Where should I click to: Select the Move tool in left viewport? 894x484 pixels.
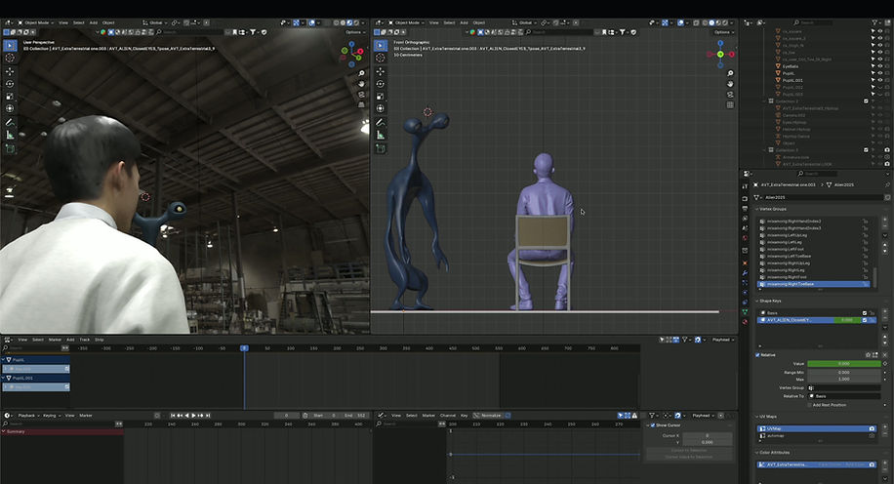point(10,71)
